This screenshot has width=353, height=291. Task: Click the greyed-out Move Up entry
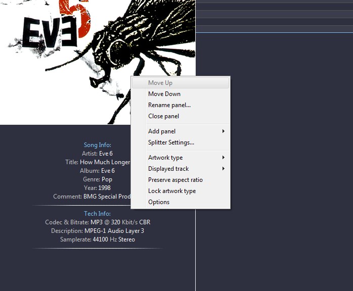click(x=160, y=83)
